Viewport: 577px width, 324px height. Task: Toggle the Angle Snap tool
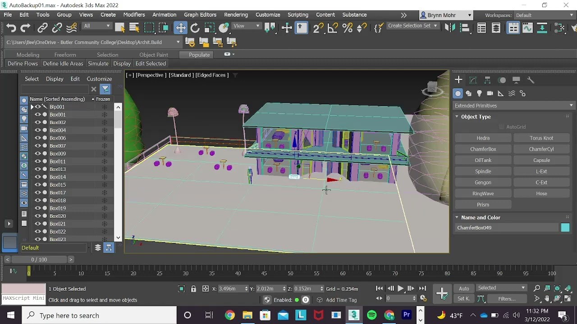tap(333, 28)
